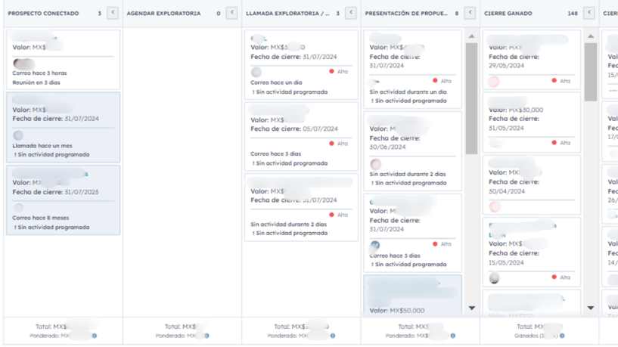Click info icon in Llamada Exploratoria footer

coord(333,336)
